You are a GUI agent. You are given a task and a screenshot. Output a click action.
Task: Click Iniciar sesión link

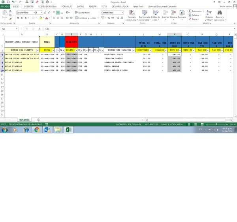coord(226,7)
